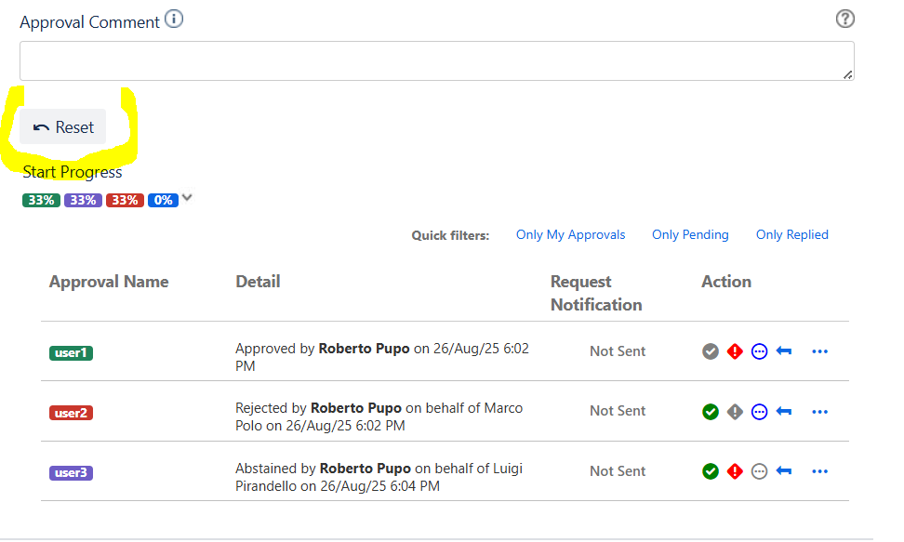Expand the percentage summary chevron
The height and width of the screenshot is (542, 904).
tap(187, 198)
